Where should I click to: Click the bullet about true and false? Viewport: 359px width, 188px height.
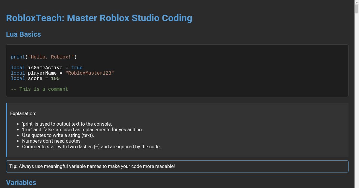pos(82,130)
